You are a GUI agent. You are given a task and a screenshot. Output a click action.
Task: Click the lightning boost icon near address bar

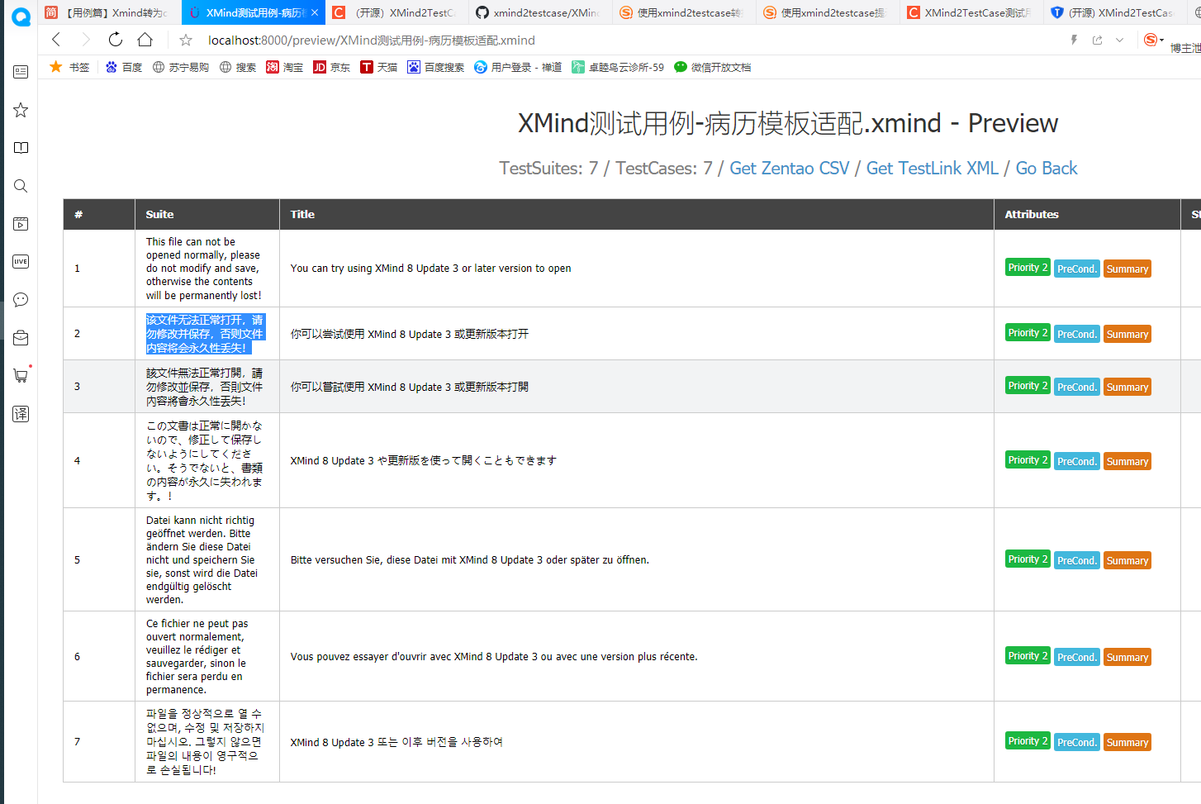[x=1073, y=39]
